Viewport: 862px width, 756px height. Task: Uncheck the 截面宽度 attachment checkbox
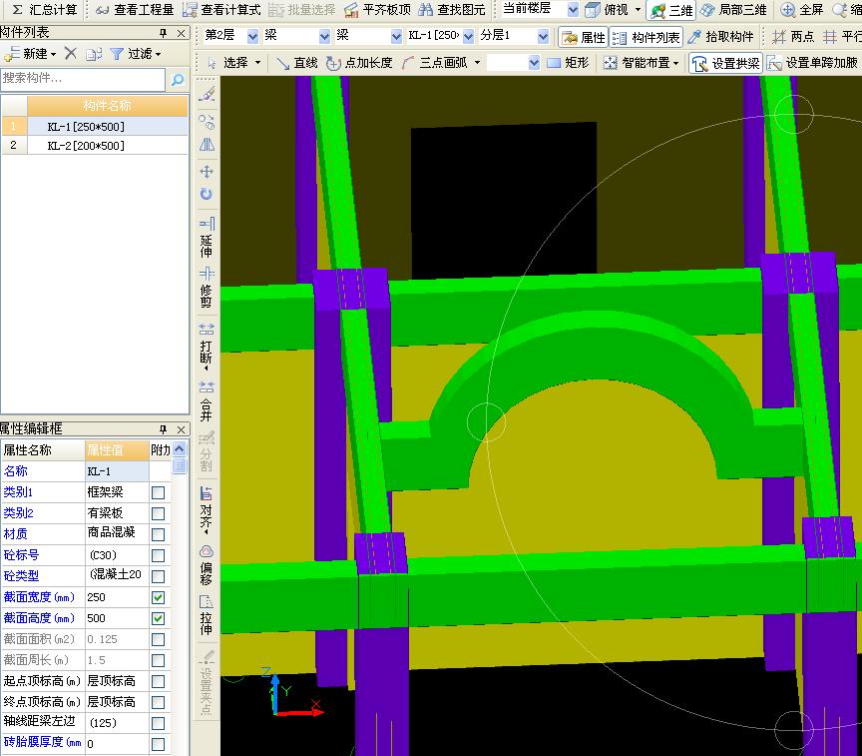click(x=158, y=597)
